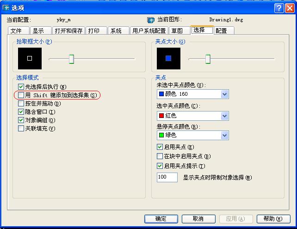Enable 关联填充 (V) checkbox
Image resolution: width=297 pixels, height=229 pixels.
point(21,129)
